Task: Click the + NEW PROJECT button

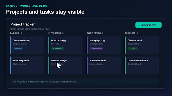Action: click(x=148, y=25)
